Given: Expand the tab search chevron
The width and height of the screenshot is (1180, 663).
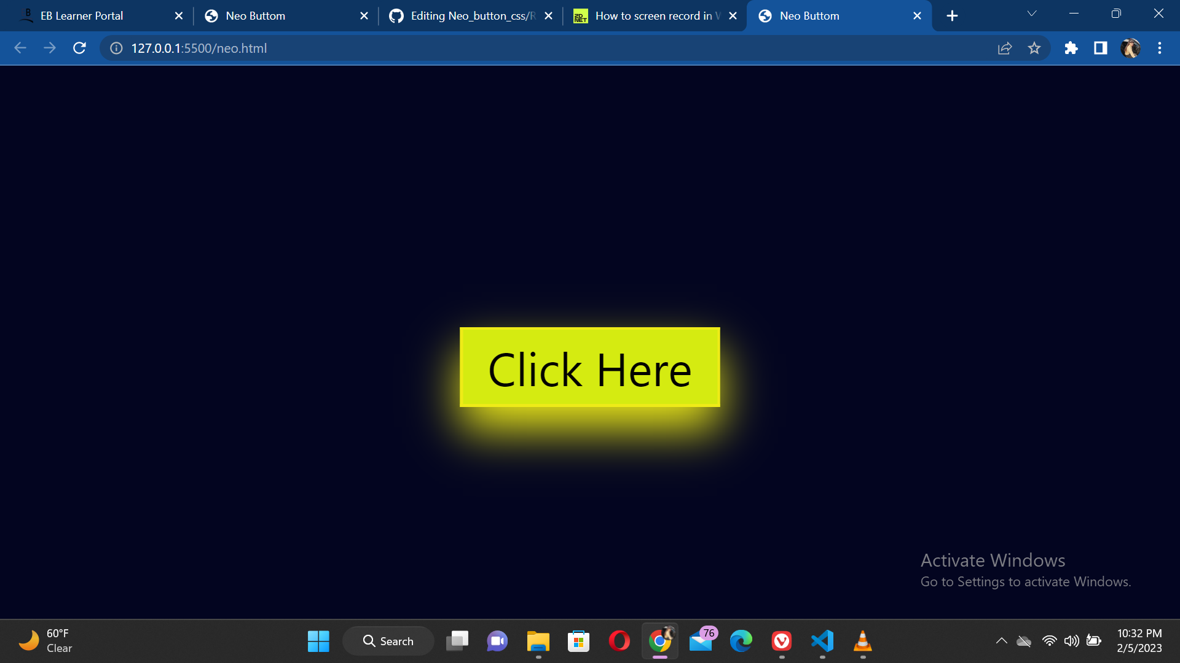Looking at the screenshot, I should pos(1032,14).
